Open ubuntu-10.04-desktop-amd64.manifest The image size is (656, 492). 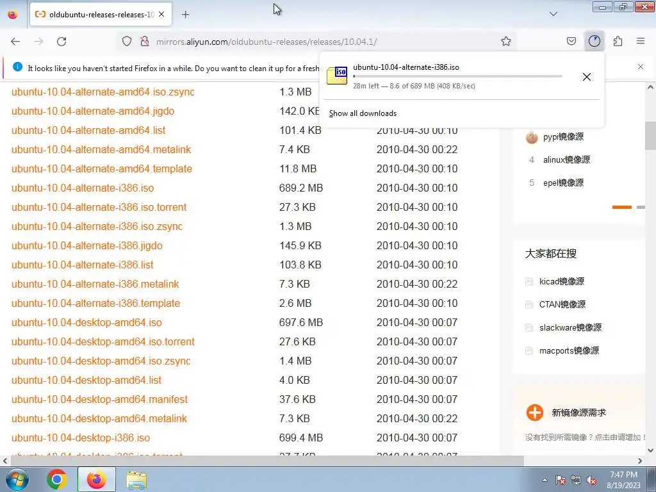(x=99, y=400)
